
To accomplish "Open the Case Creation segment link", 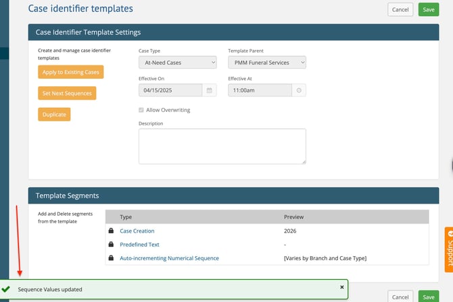I will tap(137, 231).
